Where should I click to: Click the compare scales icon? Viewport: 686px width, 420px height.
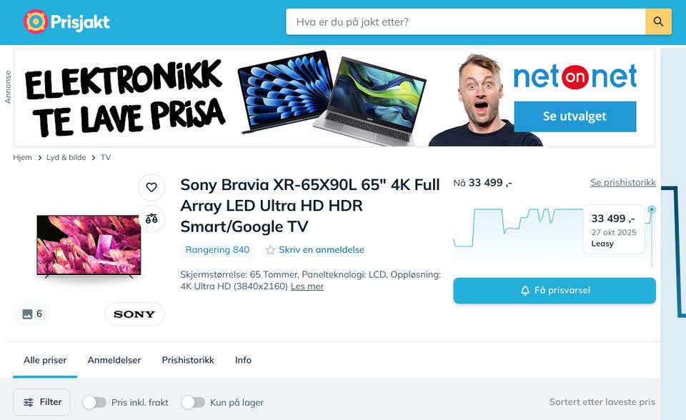[x=151, y=219]
